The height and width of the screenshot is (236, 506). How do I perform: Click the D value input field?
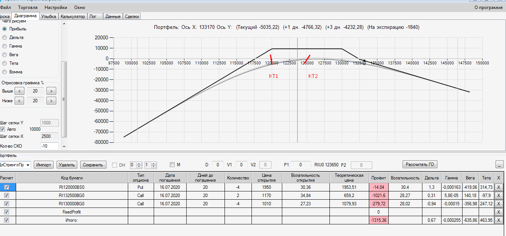tap(218, 165)
